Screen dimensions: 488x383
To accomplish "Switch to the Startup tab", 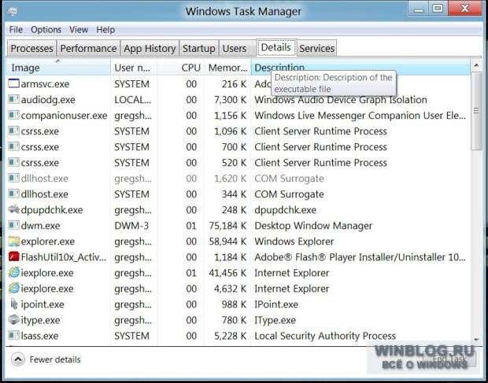I will tap(199, 48).
